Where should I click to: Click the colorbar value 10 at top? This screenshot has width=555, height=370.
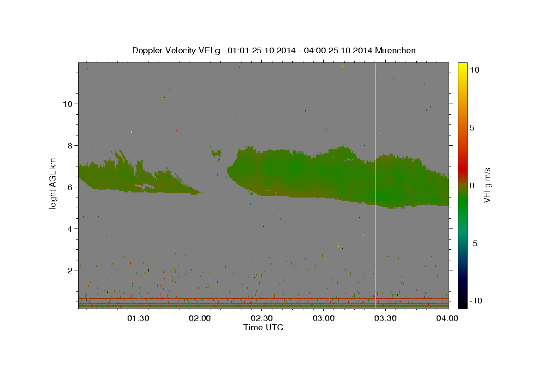click(x=474, y=70)
